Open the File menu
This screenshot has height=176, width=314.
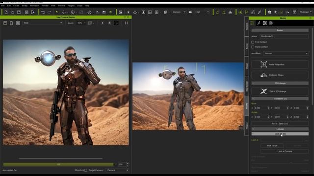(x=3, y=6)
